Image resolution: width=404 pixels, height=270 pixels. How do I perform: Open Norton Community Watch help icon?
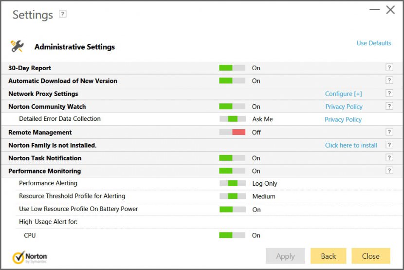389,106
